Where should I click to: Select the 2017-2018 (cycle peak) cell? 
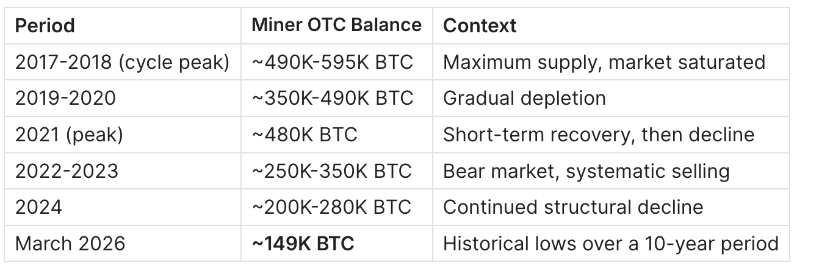122,62
